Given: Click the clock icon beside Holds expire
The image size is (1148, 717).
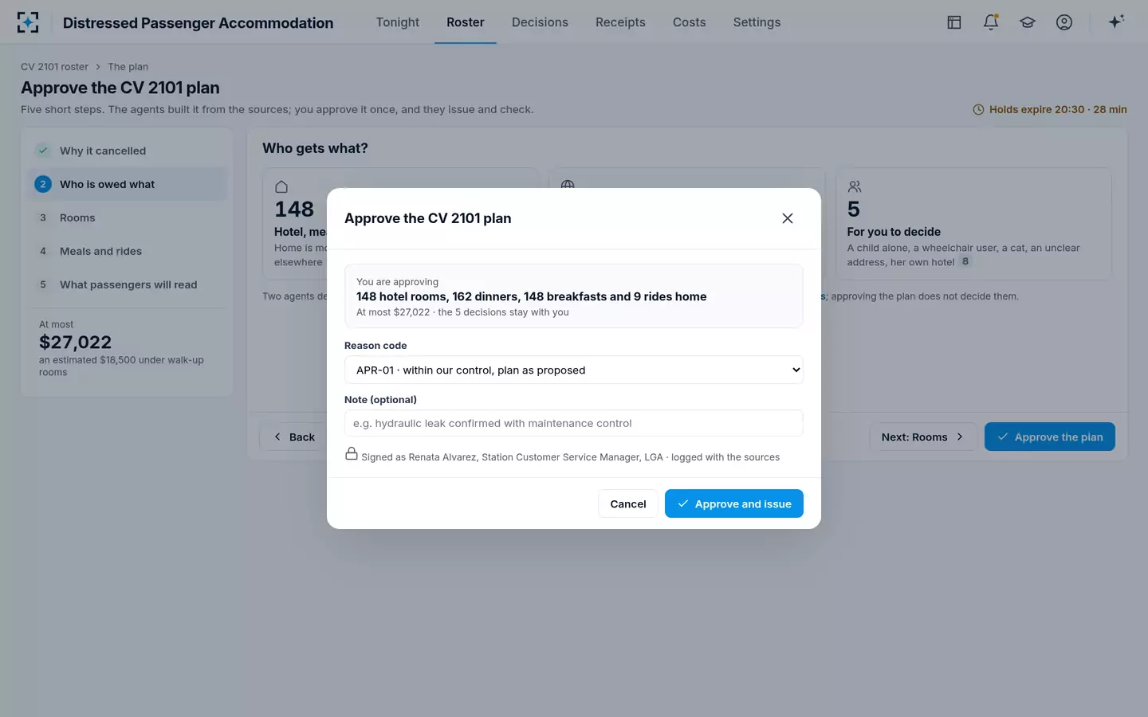Looking at the screenshot, I should 978,110.
